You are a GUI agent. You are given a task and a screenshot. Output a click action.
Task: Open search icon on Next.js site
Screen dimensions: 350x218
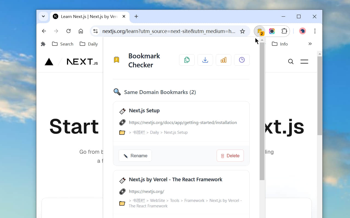tap(291, 62)
